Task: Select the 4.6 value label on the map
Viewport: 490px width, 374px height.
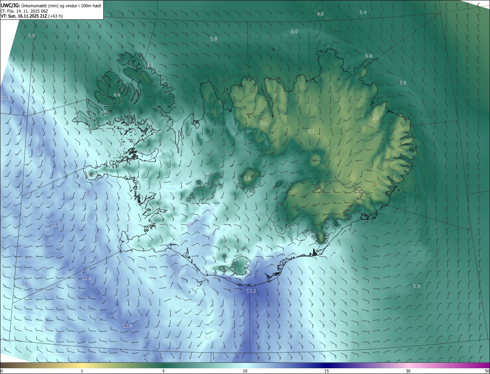Action: [320, 14]
